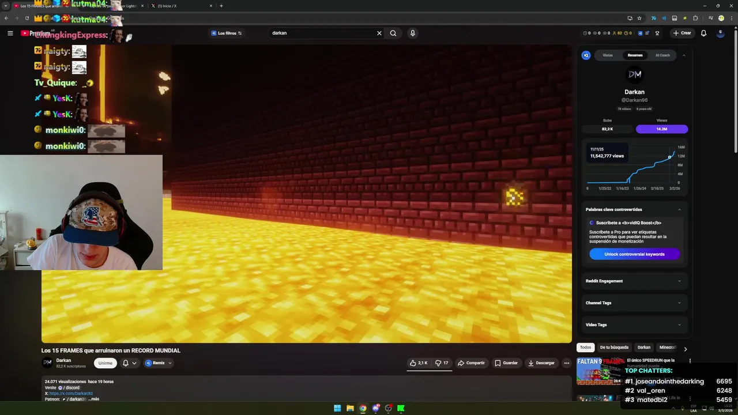
Task: Open Windows Start menu in taskbar
Action: tap(337, 408)
